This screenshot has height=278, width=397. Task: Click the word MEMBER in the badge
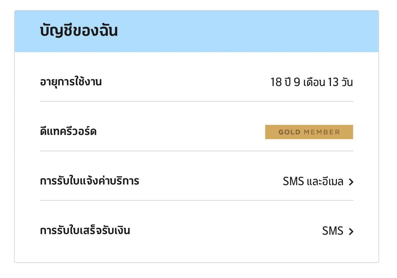[x=322, y=132]
